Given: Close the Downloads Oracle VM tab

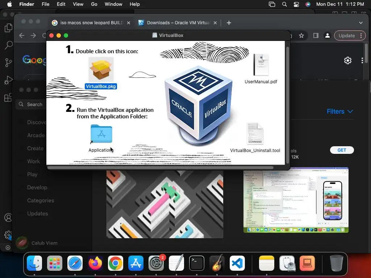Looking at the screenshot, I should point(215,23).
